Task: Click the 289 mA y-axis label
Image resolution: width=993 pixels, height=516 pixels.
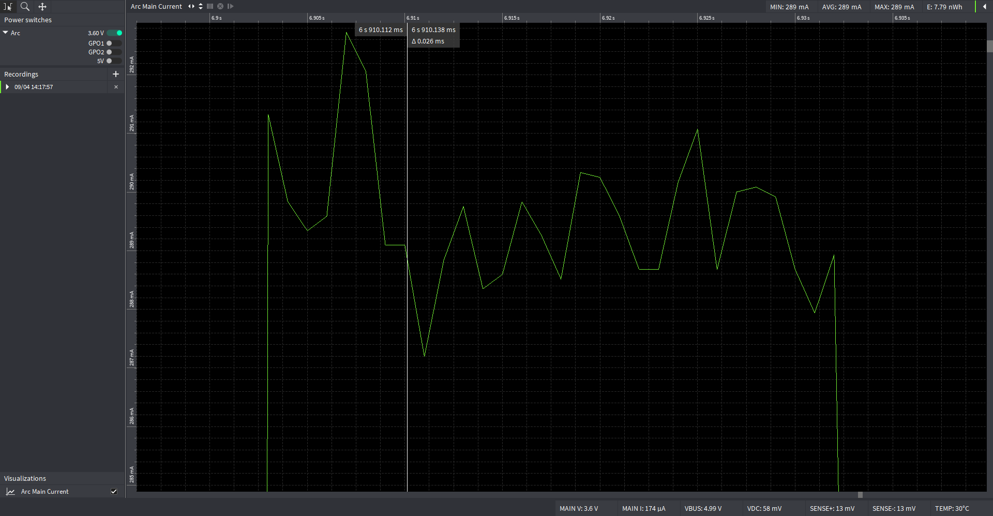Action: 132,240
